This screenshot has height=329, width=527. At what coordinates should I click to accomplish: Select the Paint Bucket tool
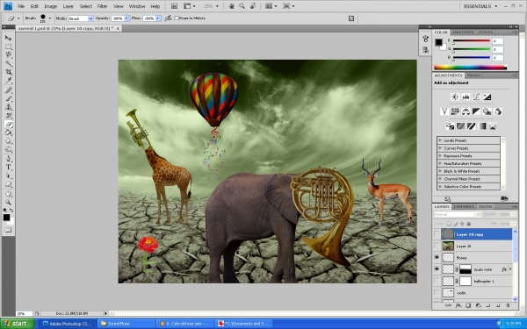[x=8, y=132]
